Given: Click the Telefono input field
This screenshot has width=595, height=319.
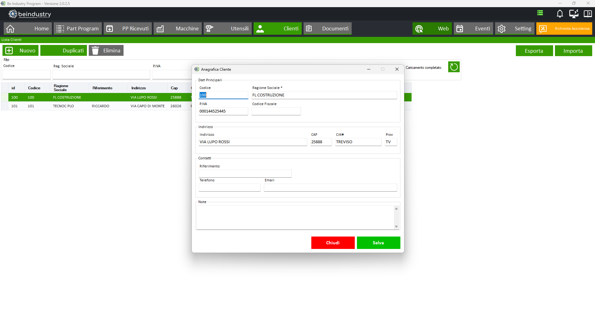Looking at the screenshot, I should 229,188.
